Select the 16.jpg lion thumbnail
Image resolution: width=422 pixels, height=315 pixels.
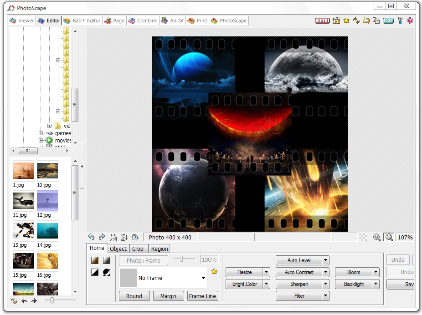coord(47,260)
